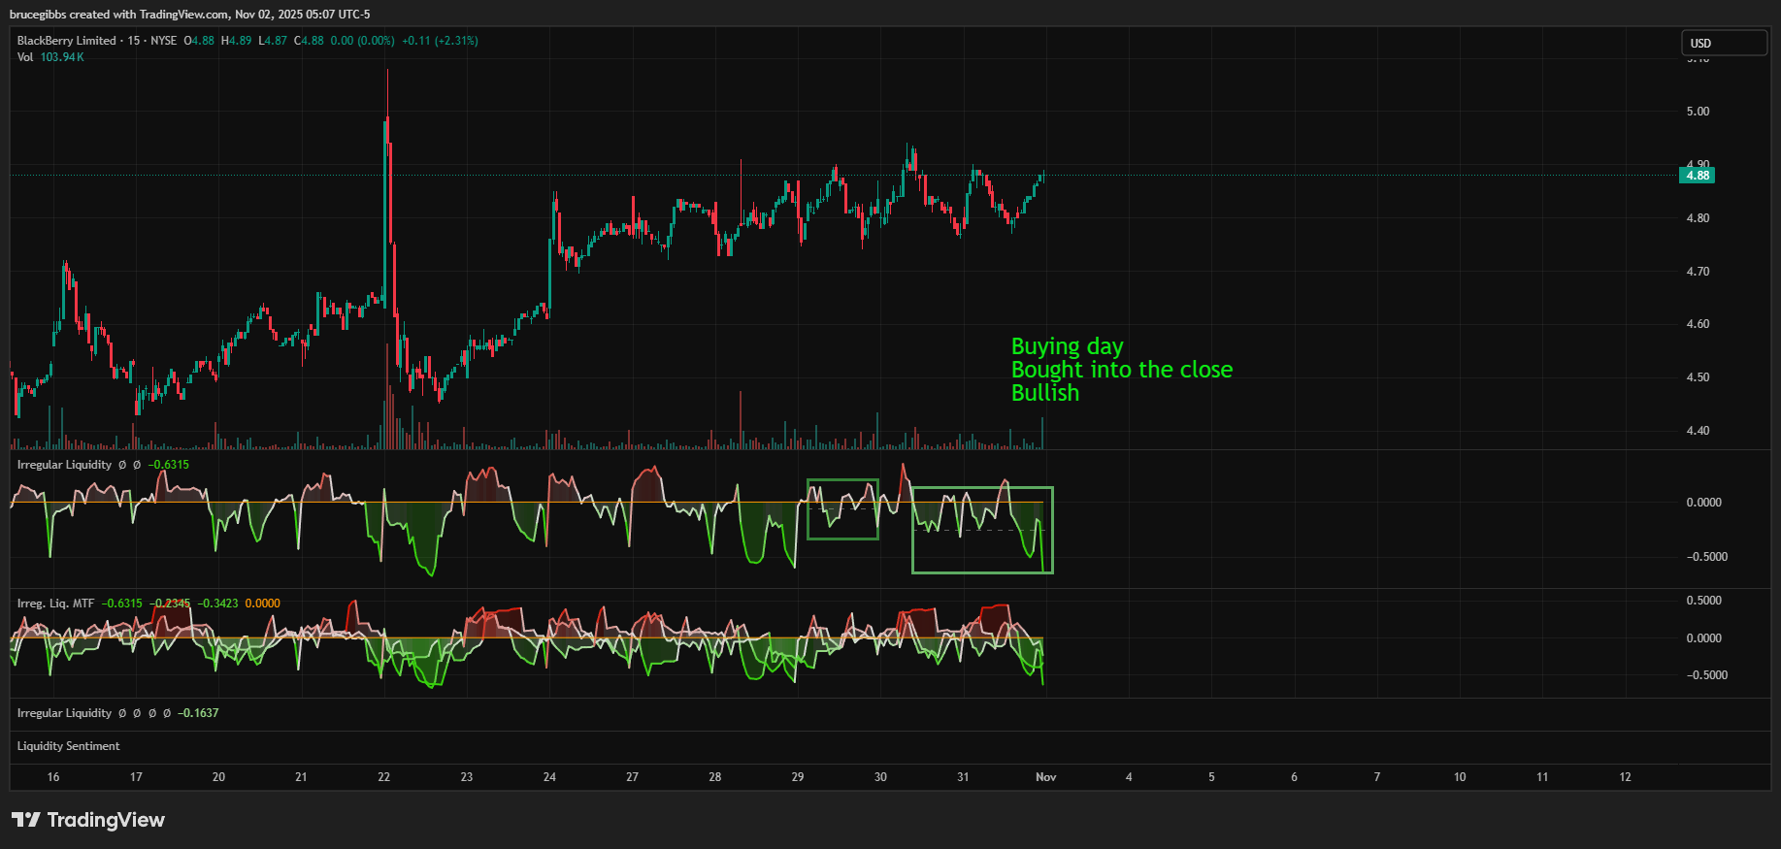Expand the collapsed Irregular Liquidity pane with -0.1637
Viewport: 1781px width, 849px height.
[64, 713]
